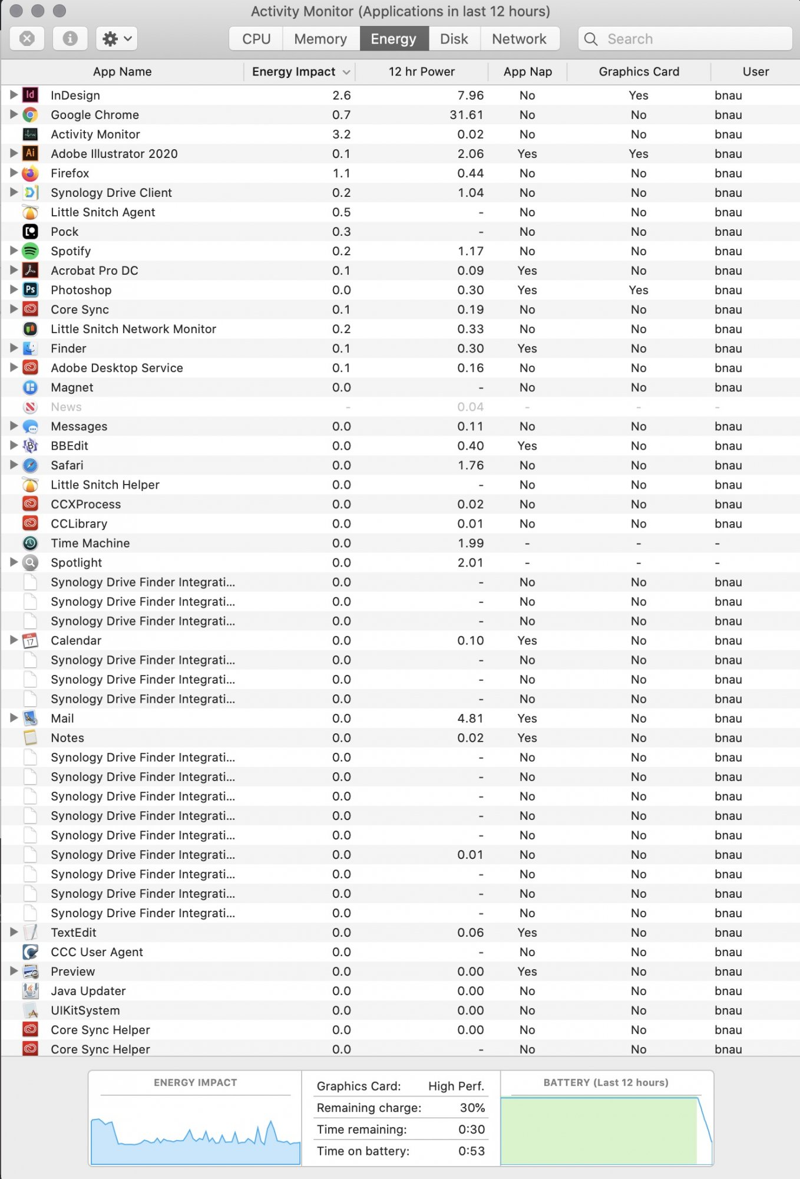Viewport: 800px width, 1179px height.
Task: Click the Mail app icon
Action: [x=30, y=717]
